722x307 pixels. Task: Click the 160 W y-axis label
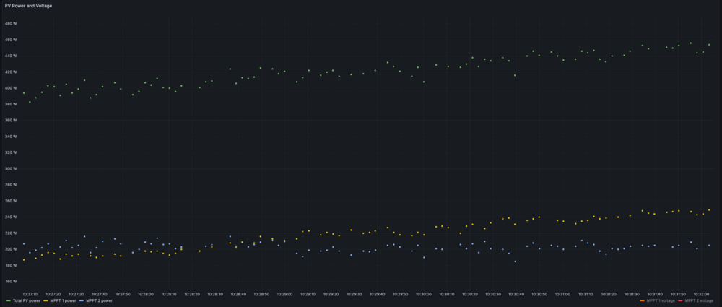pyautogui.click(x=10, y=282)
